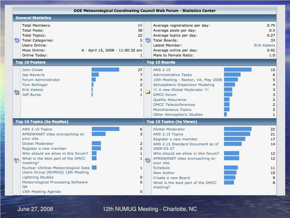Open the Create a new Board topic
Viewport: 290px width, 218px height.
(171, 178)
